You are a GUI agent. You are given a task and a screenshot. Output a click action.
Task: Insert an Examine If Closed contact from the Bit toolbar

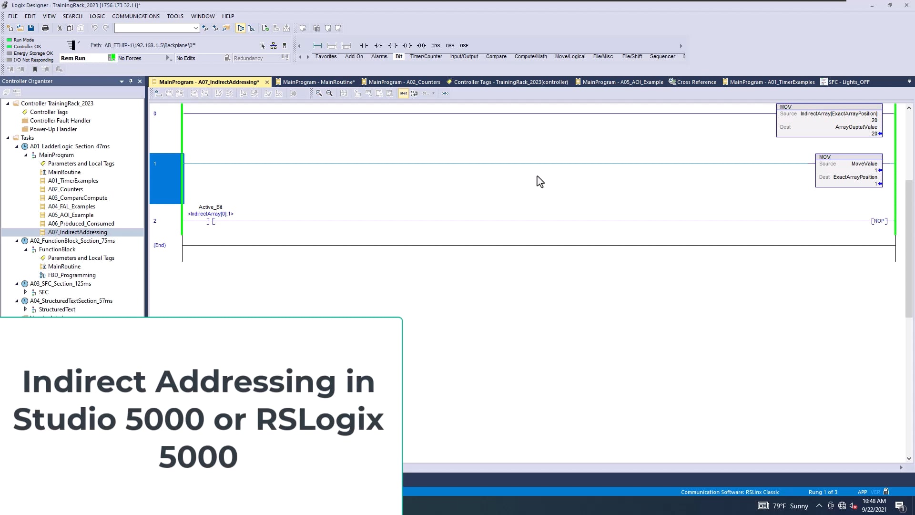point(364,45)
